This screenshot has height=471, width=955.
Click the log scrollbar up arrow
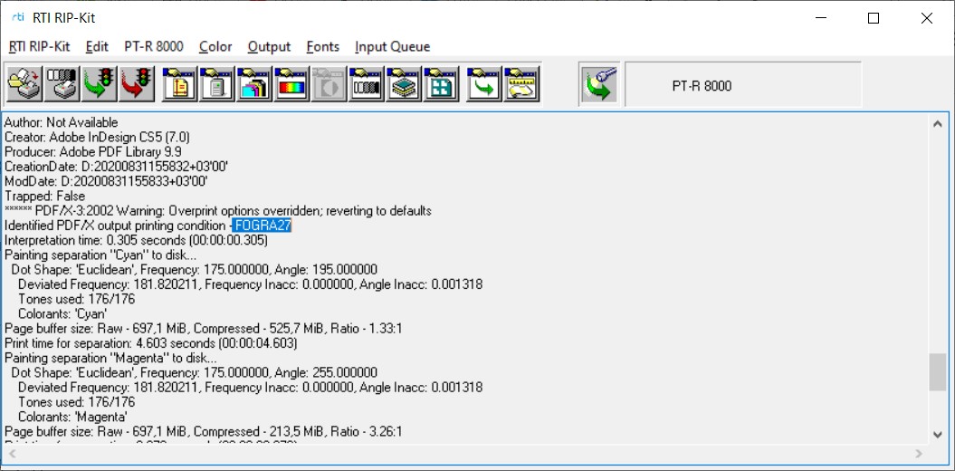[x=937, y=124]
